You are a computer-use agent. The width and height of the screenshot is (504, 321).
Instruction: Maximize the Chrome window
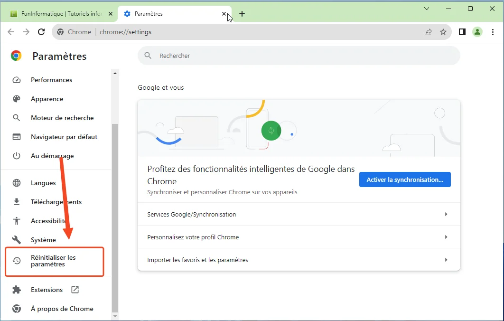click(470, 9)
